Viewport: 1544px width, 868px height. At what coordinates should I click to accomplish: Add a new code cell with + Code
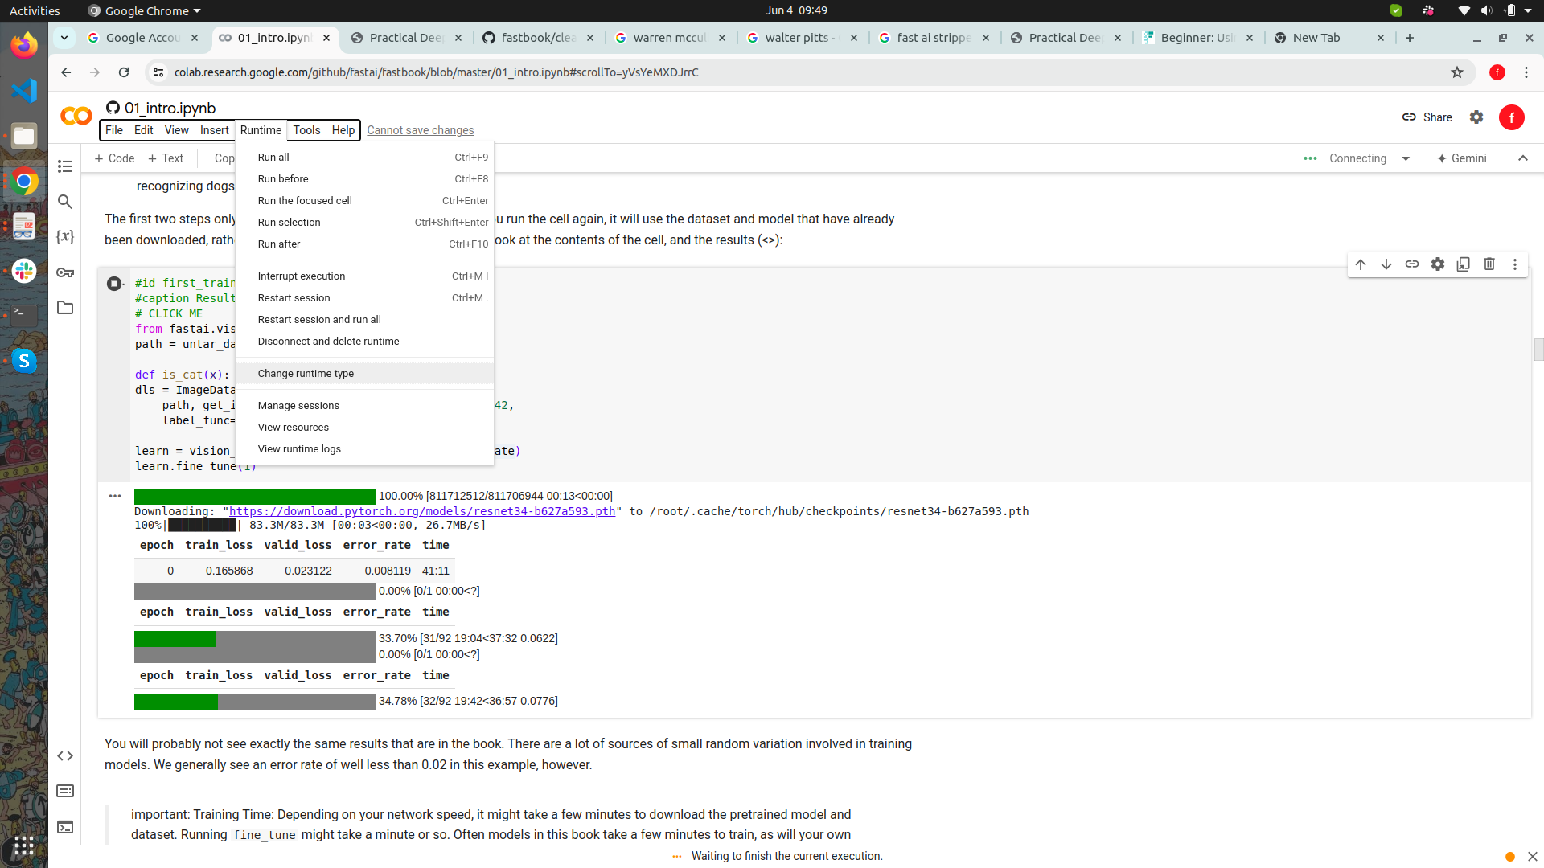pos(114,158)
